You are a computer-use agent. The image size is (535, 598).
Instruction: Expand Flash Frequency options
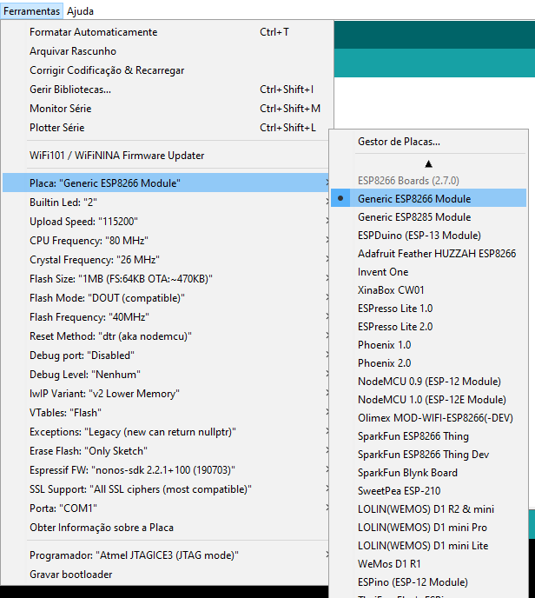(166, 317)
